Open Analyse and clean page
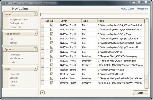 [19, 20]
